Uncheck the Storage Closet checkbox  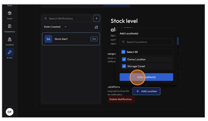[x=124, y=66]
